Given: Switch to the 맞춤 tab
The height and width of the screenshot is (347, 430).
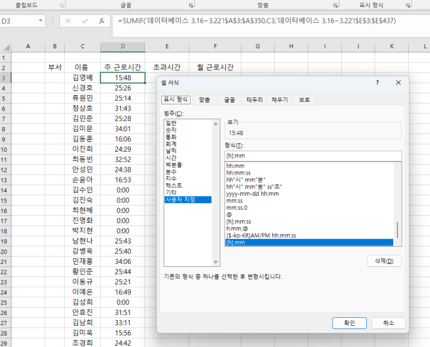Looking at the screenshot, I should (x=205, y=100).
